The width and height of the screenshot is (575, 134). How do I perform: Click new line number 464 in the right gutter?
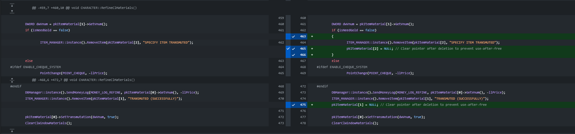tap(303, 43)
